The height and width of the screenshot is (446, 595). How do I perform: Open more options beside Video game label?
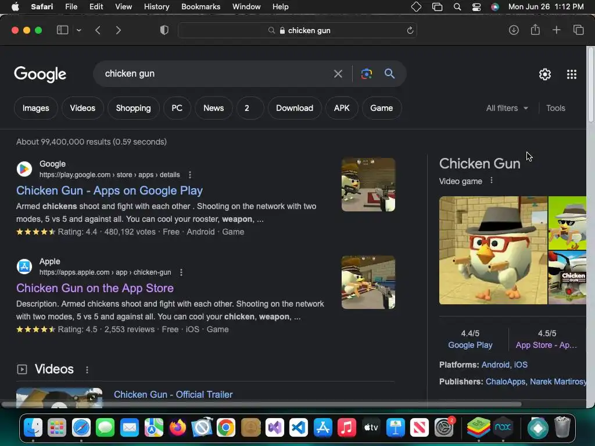(492, 181)
